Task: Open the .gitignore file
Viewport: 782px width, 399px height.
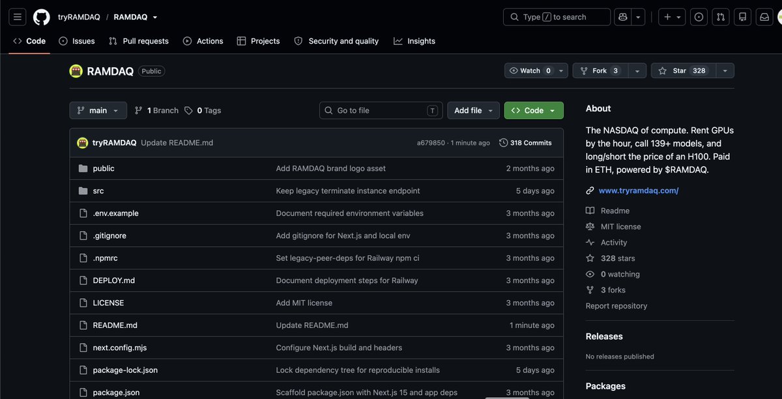Action: point(108,236)
